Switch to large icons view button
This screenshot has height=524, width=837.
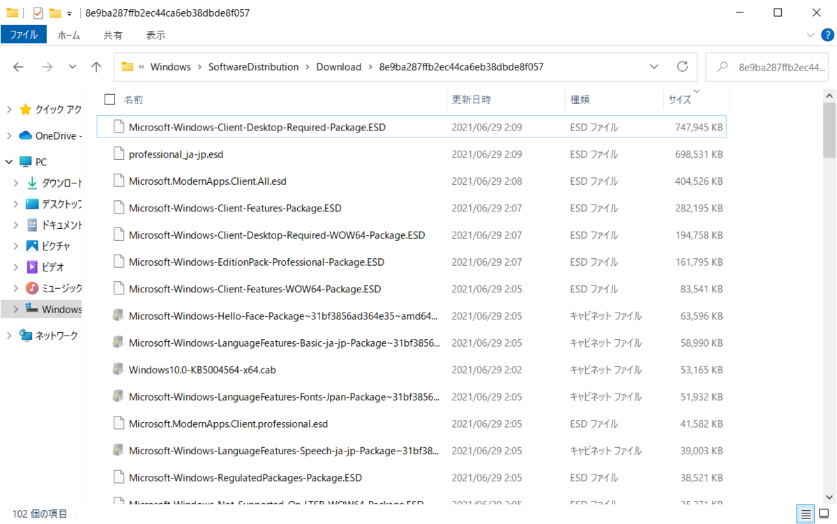pos(824,514)
